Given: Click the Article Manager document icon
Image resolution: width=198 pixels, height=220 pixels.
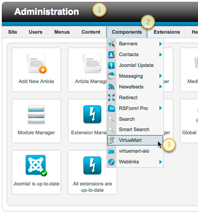Looking at the screenshot, I should (x=92, y=63).
